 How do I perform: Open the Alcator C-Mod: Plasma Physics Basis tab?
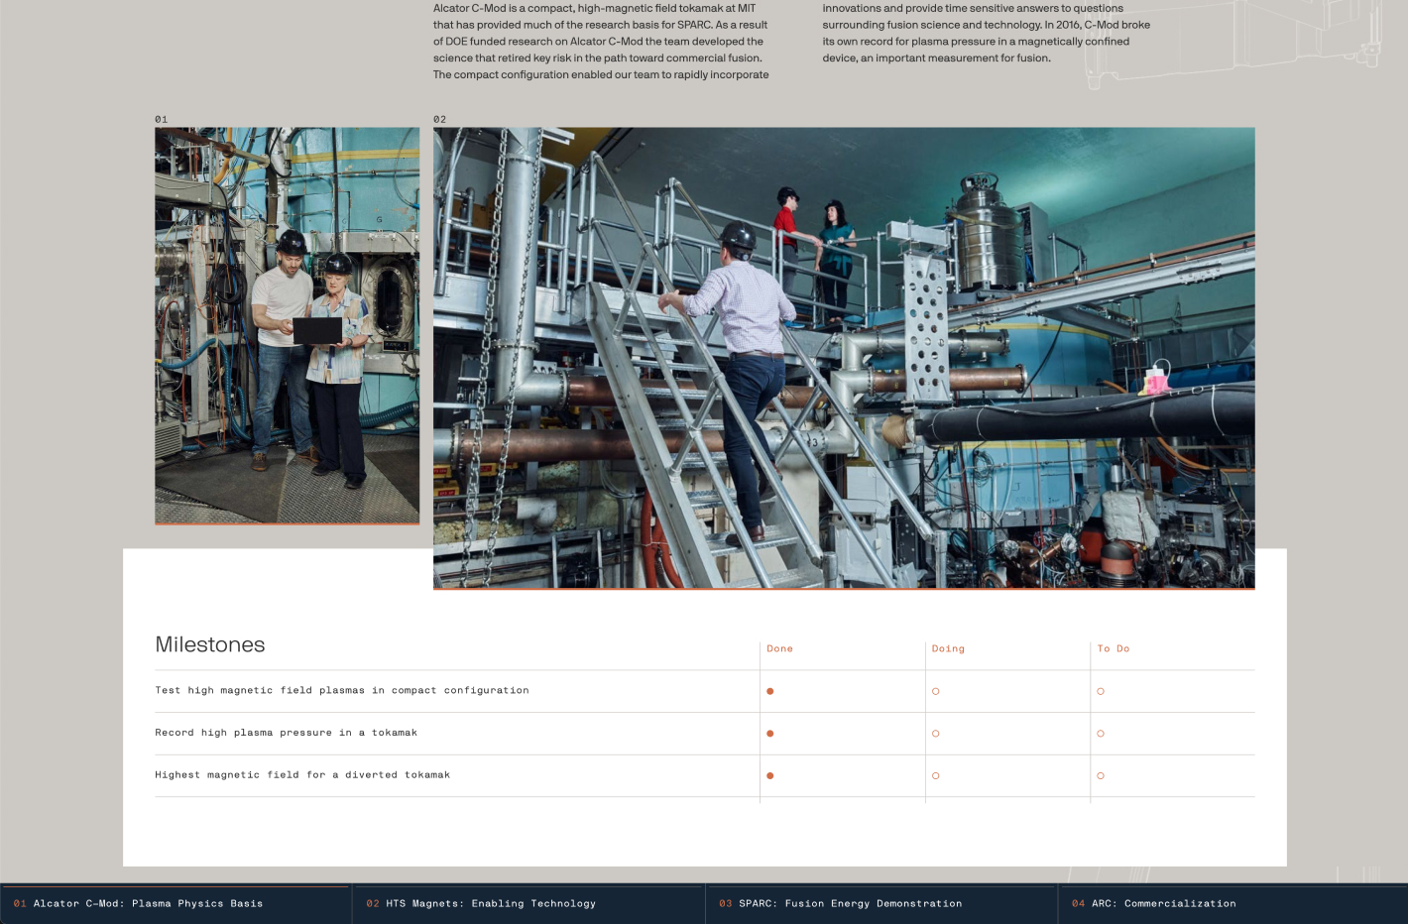tap(176, 904)
